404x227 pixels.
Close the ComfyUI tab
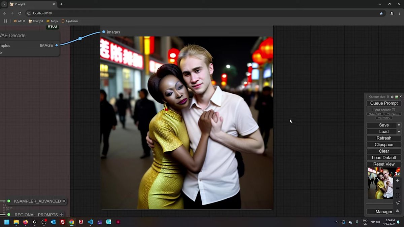pyautogui.click(x=54, y=4)
